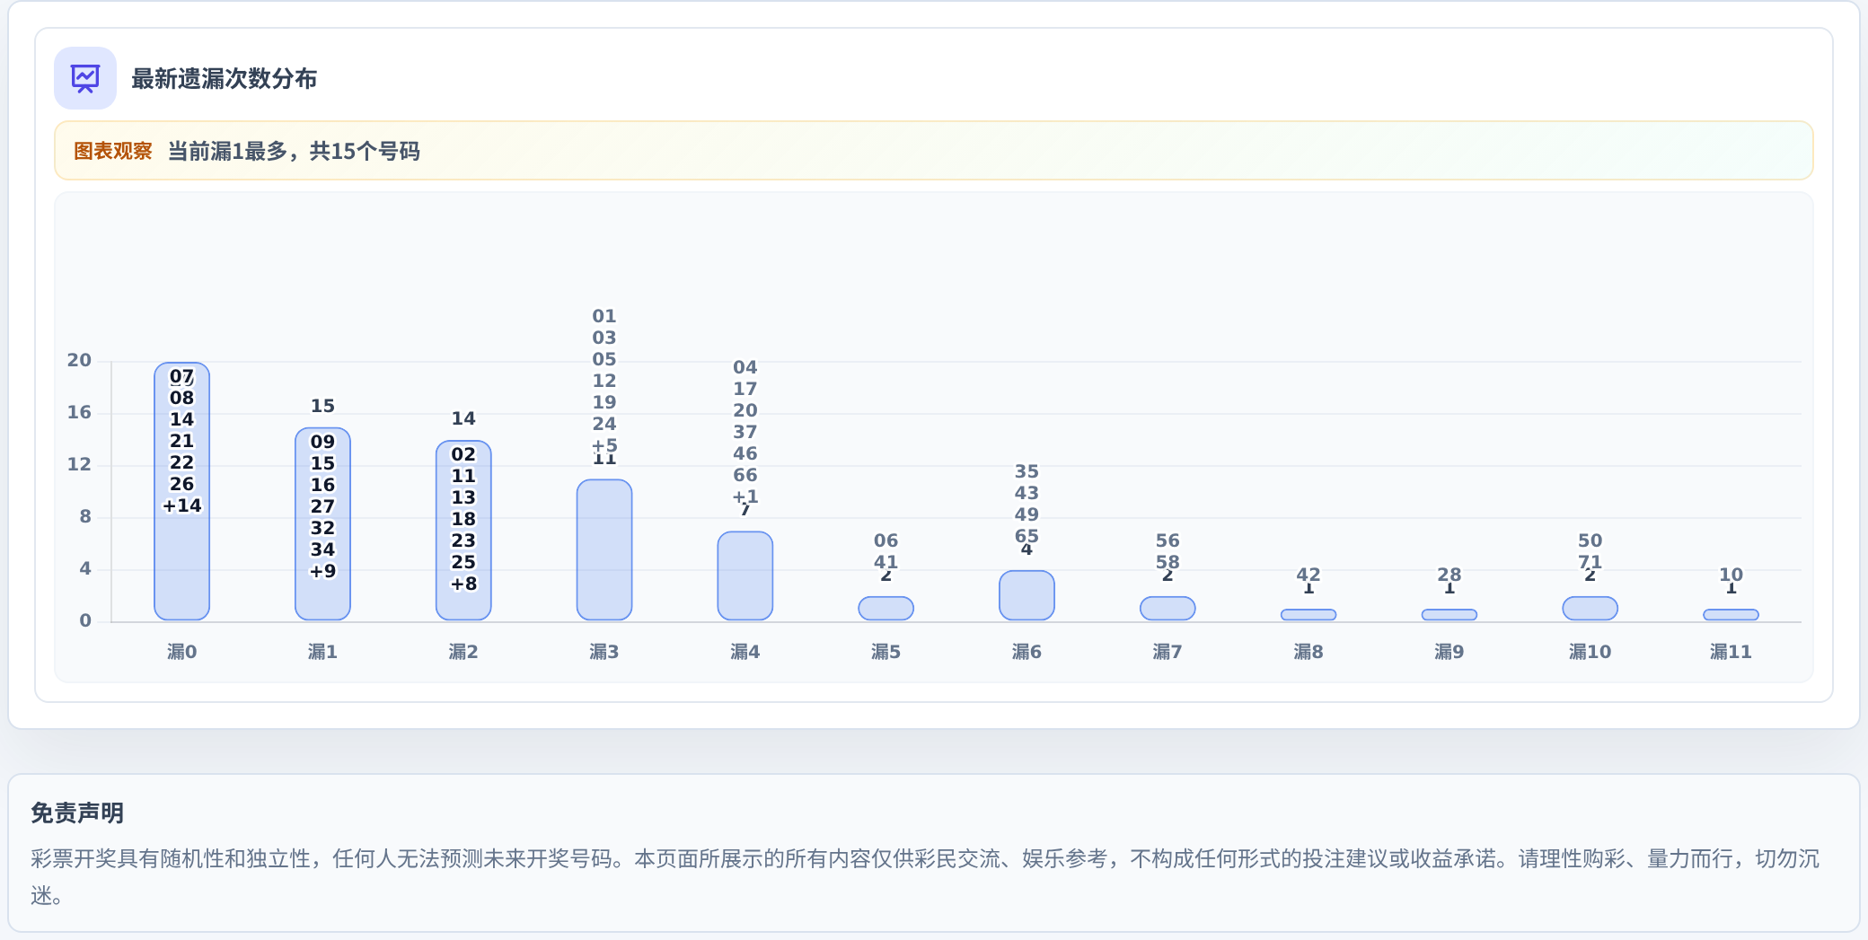This screenshot has height=940, width=1868.
Task: Click the 漏2 x-axis label
Action: 463,652
